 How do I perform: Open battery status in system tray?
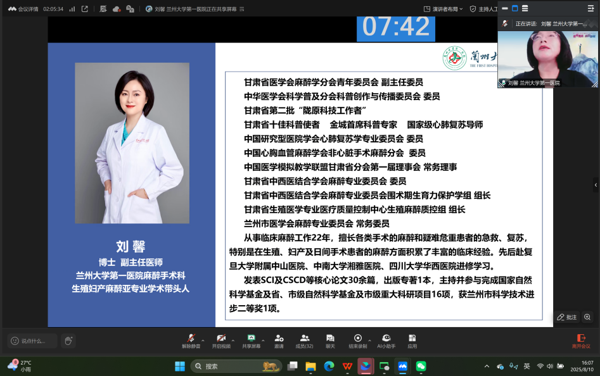[x=560, y=366]
